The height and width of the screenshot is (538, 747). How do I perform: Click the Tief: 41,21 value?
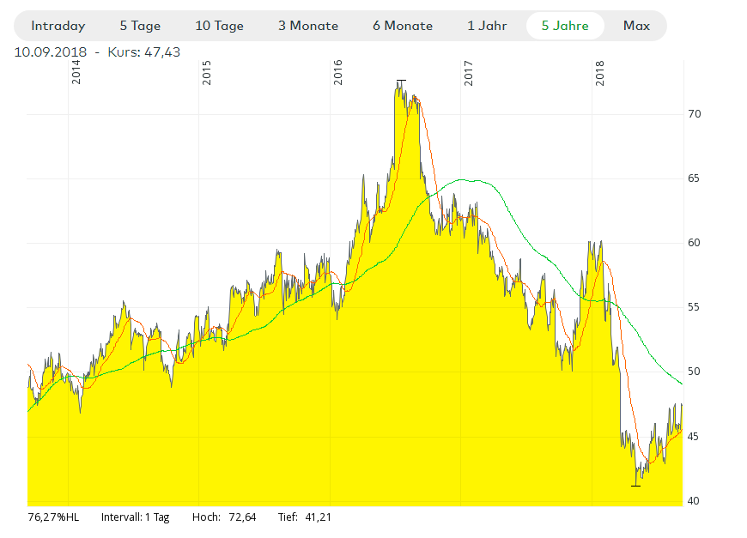pos(305,517)
